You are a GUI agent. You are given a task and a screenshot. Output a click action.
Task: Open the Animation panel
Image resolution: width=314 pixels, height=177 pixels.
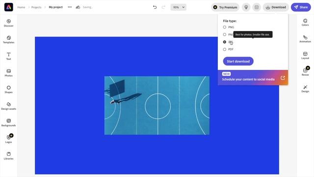pyautogui.click(x=305, y=39)
